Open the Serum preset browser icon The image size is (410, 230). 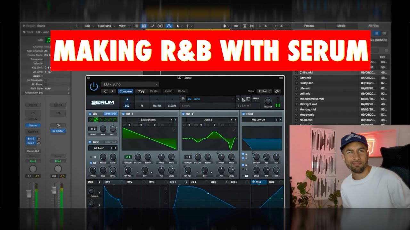[248, 99]
